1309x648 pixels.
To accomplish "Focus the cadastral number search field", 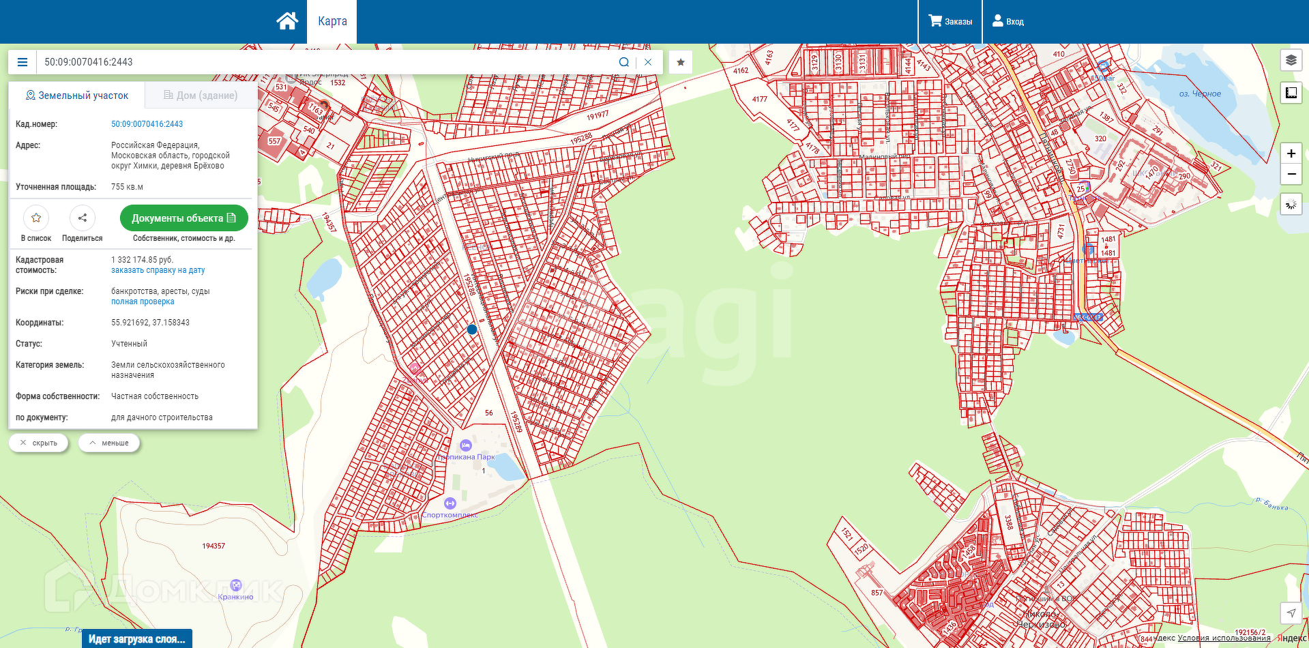I will (327, 62).
